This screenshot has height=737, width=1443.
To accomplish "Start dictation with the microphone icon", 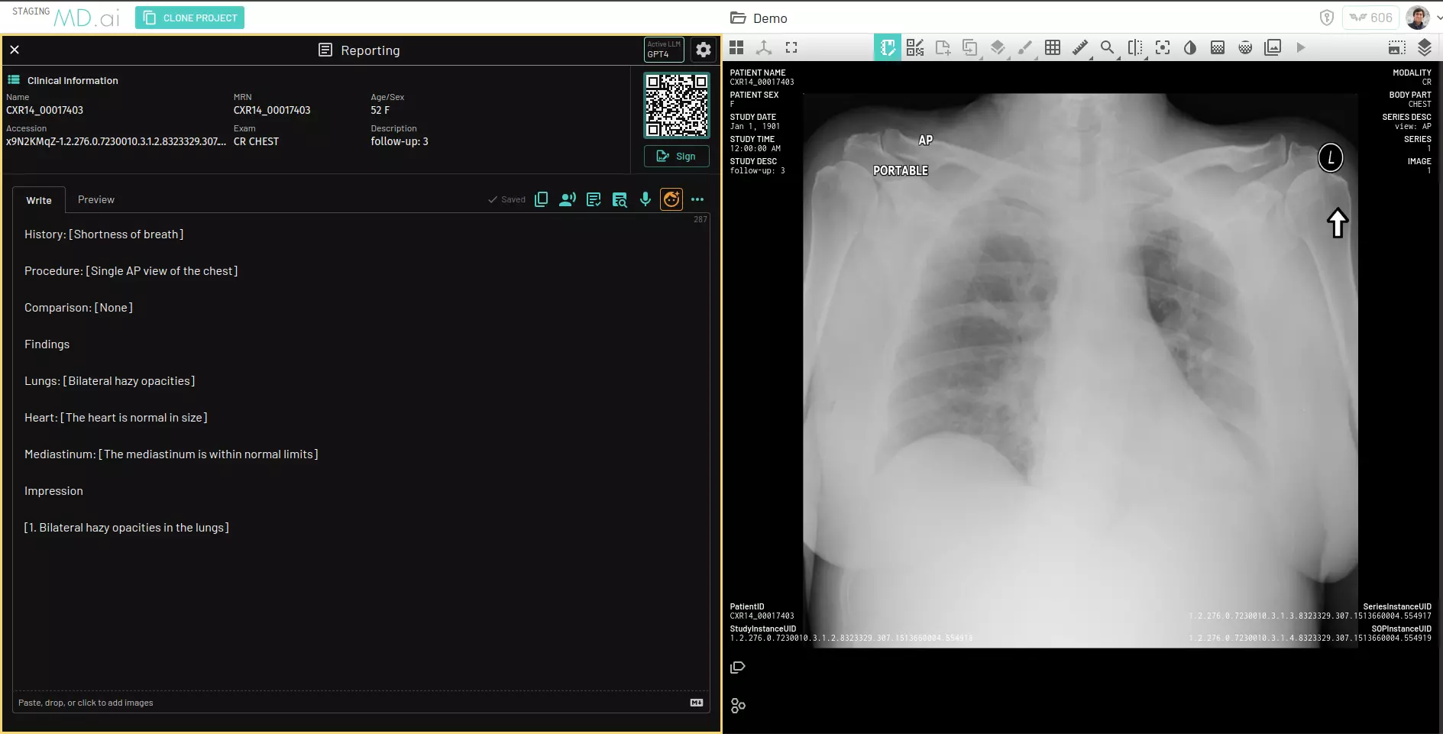I will point(645,199).
